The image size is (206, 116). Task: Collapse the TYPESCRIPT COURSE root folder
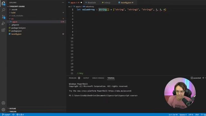pos(17,6)
